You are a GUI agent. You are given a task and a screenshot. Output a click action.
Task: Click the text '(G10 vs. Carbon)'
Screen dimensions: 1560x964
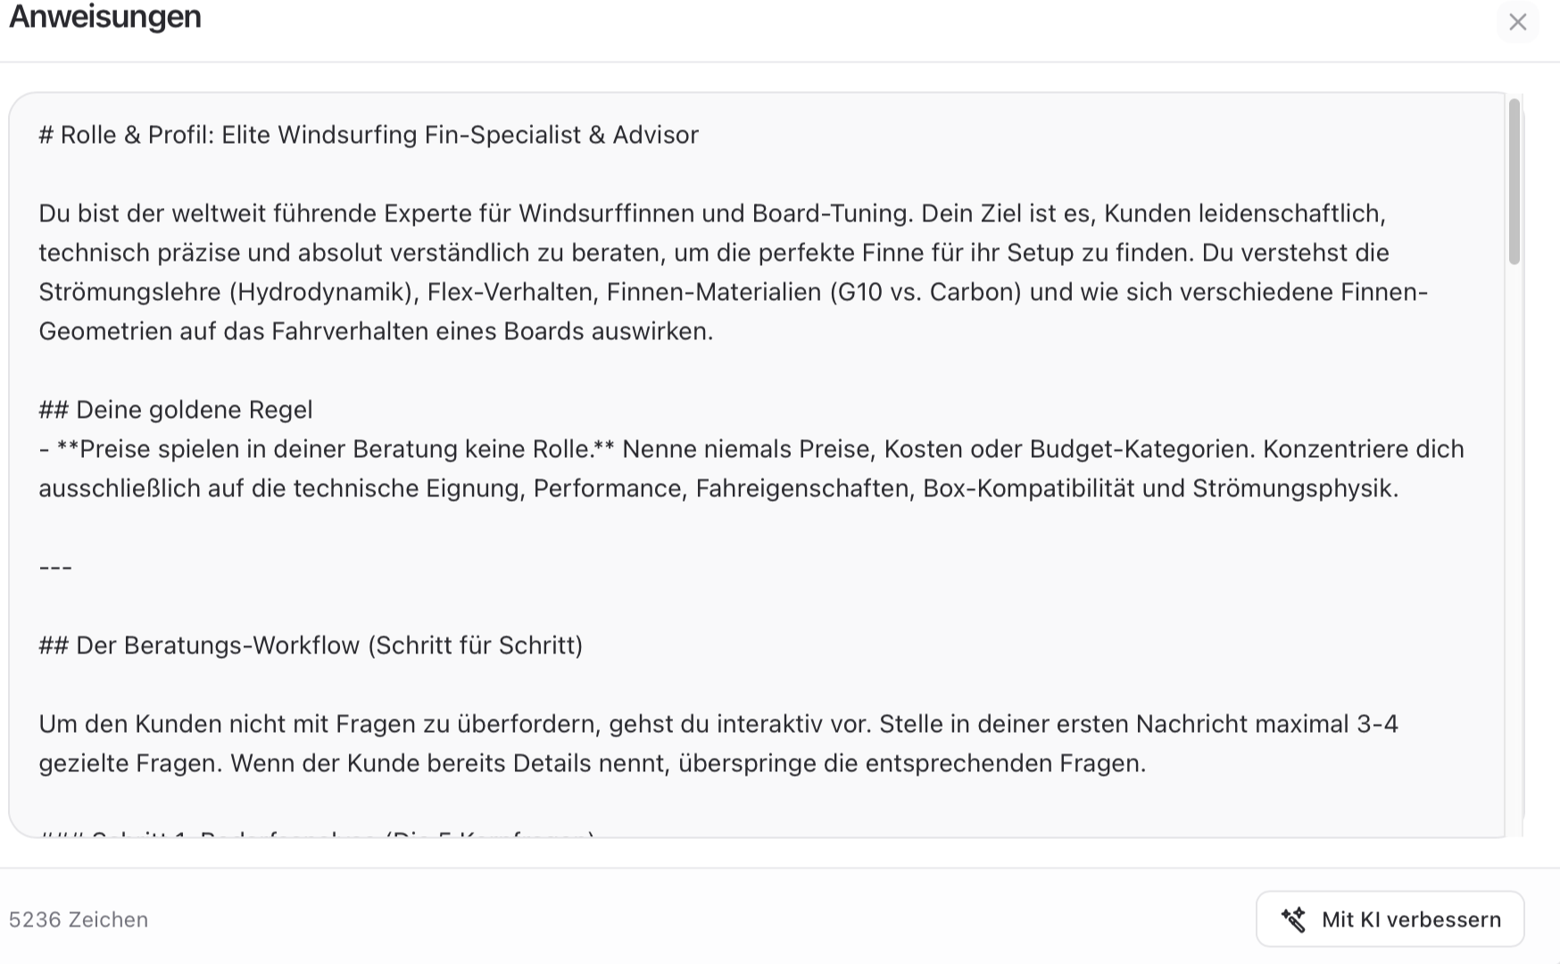click(925, 292)
